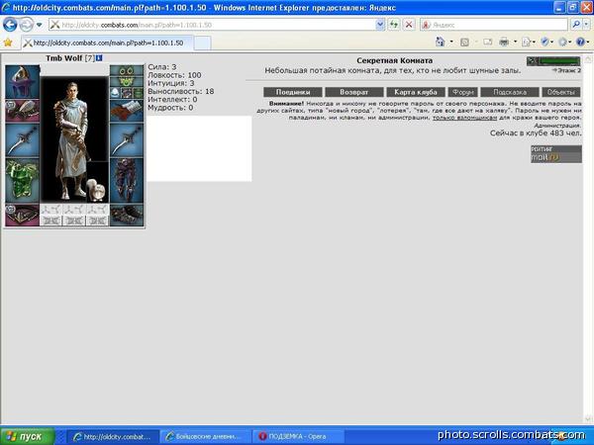The height and width of the screenshot is (445, 594).
Task: Open Карта клуба map
Action: click(x=415, y=92)
